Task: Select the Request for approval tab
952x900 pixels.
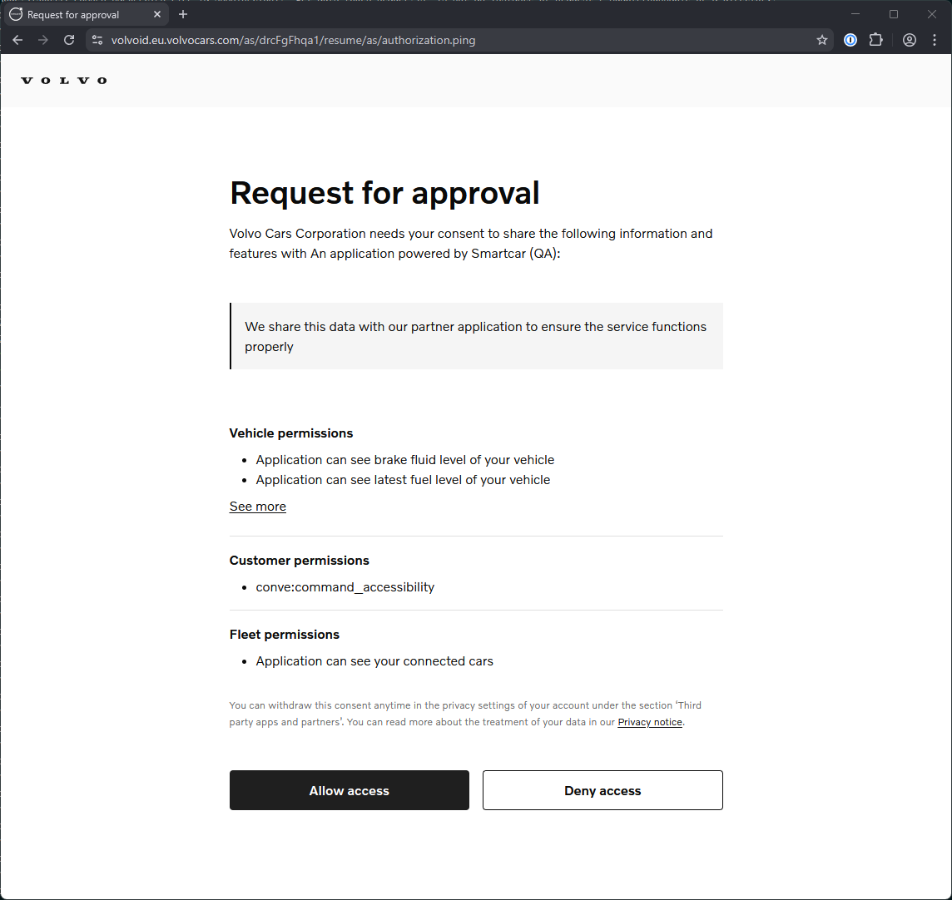Action: [86, 14]
